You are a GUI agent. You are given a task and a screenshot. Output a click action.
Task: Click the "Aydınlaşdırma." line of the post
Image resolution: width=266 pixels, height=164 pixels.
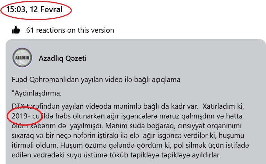pos(36,93)
